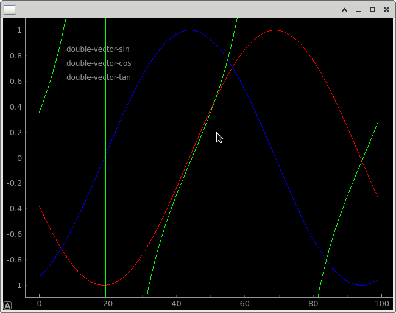Click the auto-range 'A' button

tap(7, 306)
